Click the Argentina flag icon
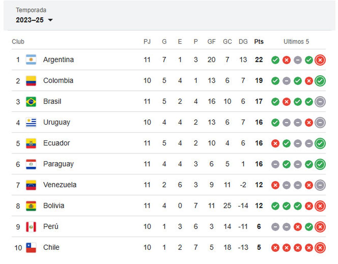This screenshot has height=264, width=338. 31,60
